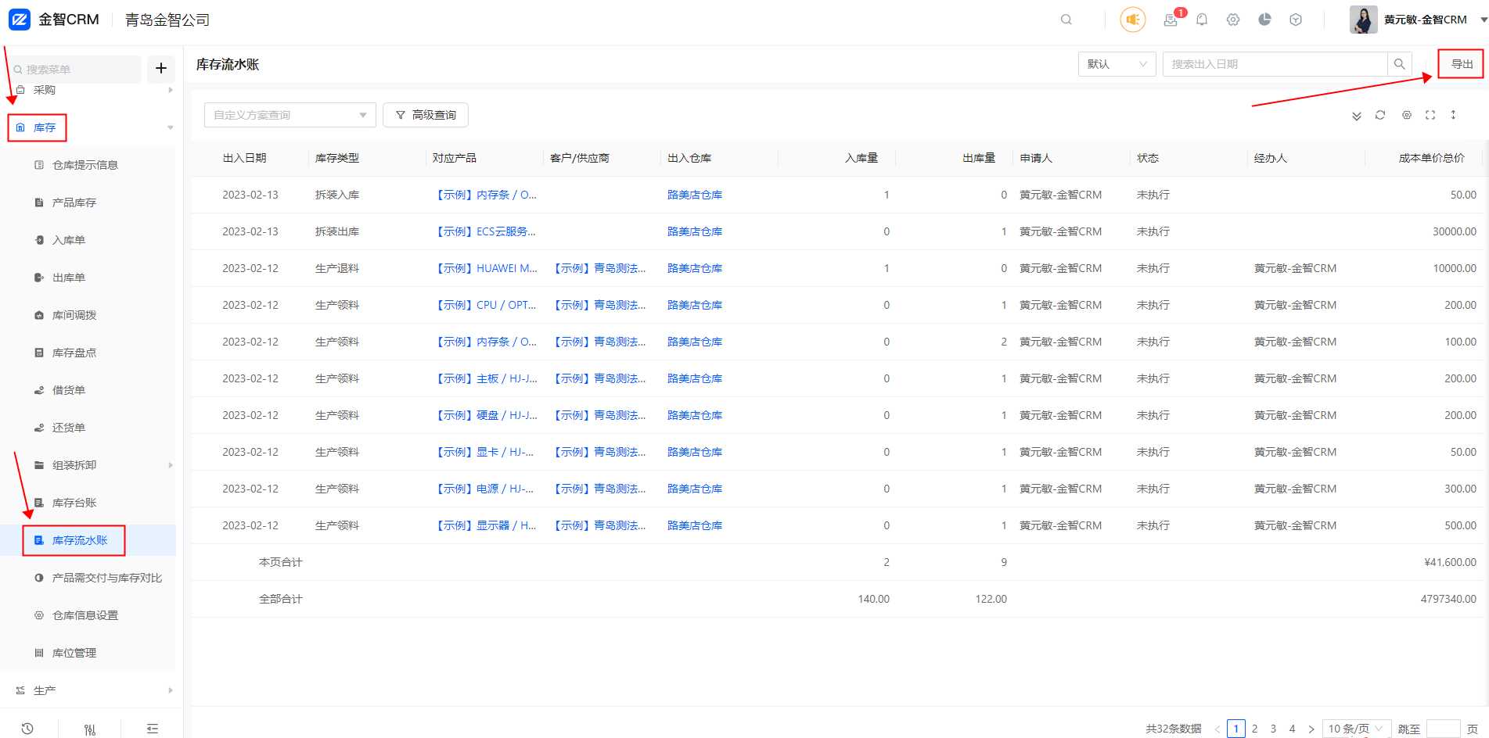This screenshot has width=1489, height=738.
Task: Go to page 3
Action: click(x=1274, y=729)
